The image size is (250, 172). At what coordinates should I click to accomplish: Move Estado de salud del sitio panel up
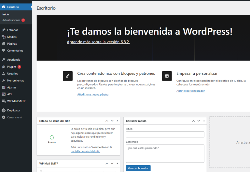pyautogui.click(x=107, y=121)
